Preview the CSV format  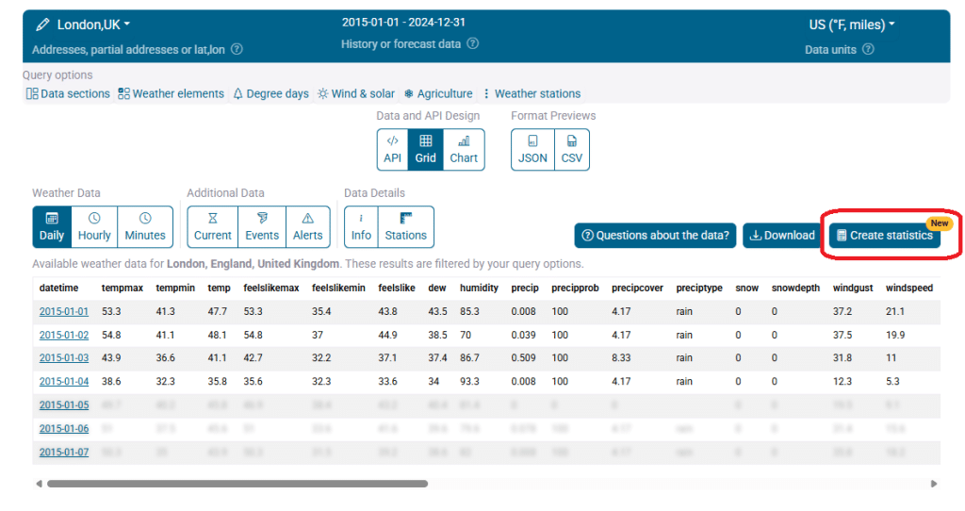point(571,150)
